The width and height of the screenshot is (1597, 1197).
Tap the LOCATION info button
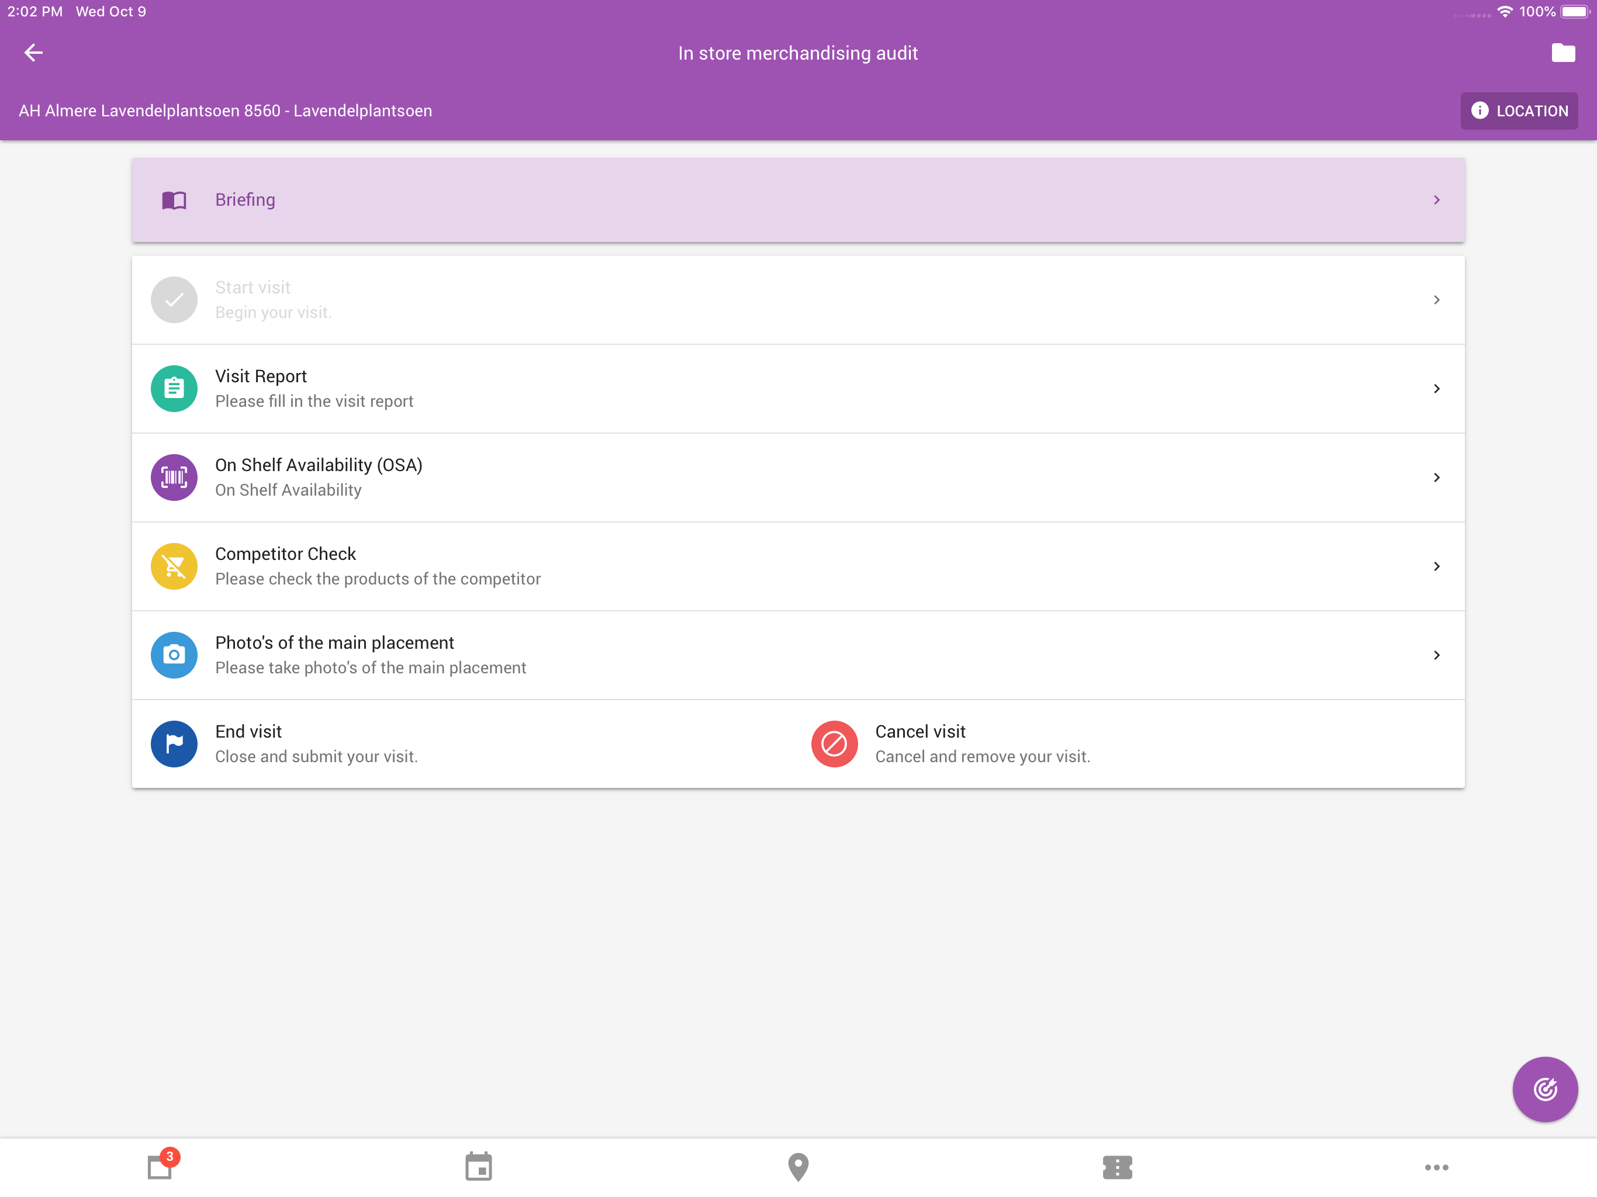1518,110
